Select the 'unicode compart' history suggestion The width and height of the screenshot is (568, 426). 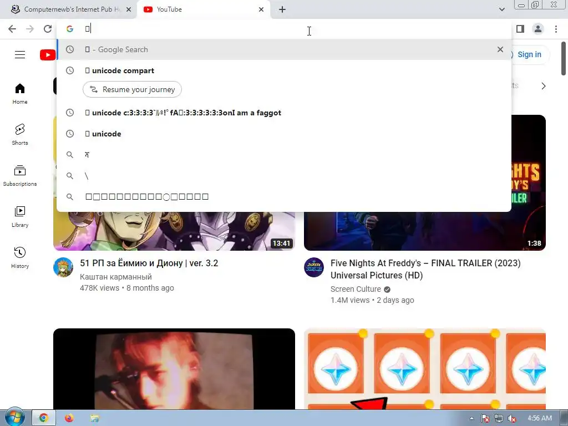[x=284, y=70]
